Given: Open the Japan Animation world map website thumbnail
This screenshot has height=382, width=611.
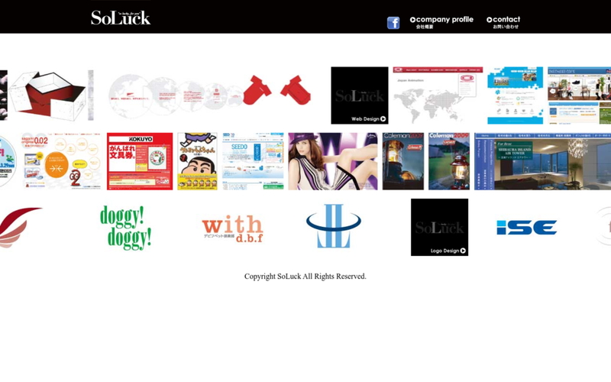Looking at the screenshot, I should click(438, 95).
